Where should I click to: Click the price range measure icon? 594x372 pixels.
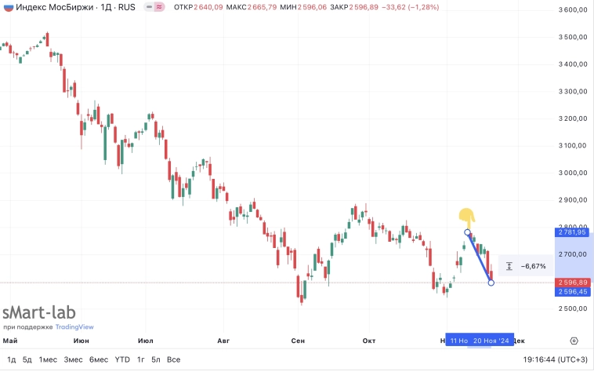509,266
